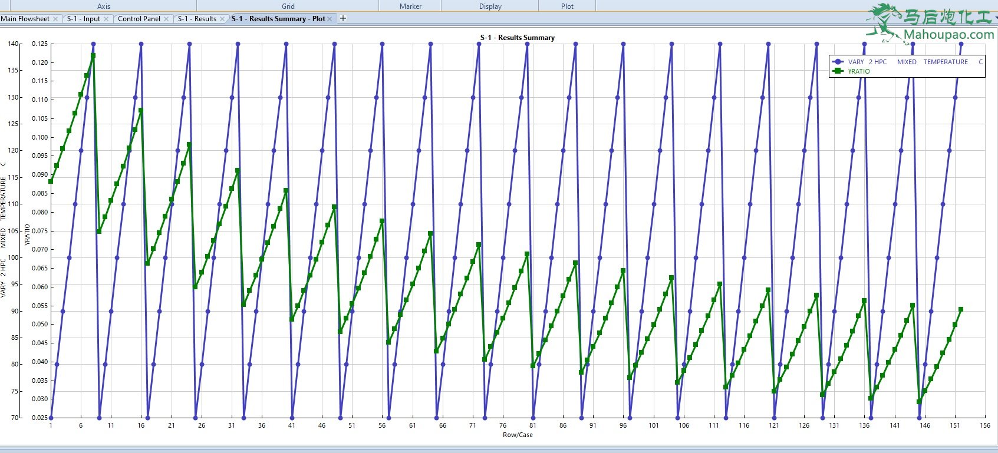Click the x-axis tick label 146
Screen dimensions: 998x453
(925, 425)
